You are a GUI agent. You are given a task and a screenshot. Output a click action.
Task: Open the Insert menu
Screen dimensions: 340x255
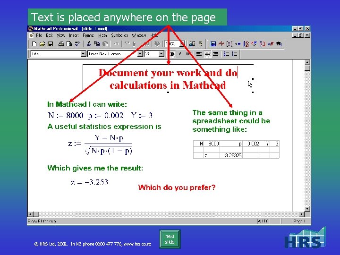click(x=74, y=35)
